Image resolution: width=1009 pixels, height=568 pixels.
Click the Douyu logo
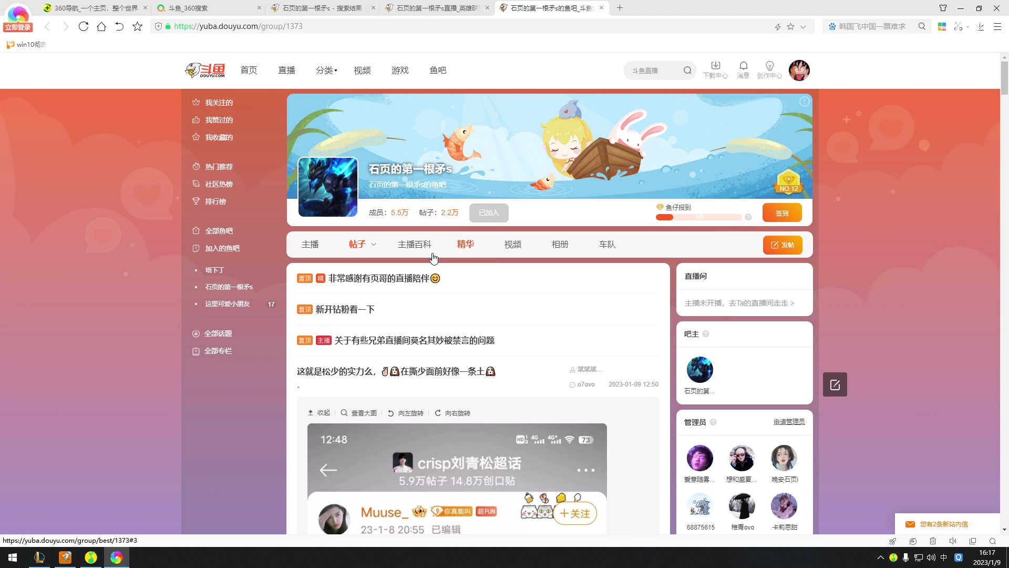(205, 70)
